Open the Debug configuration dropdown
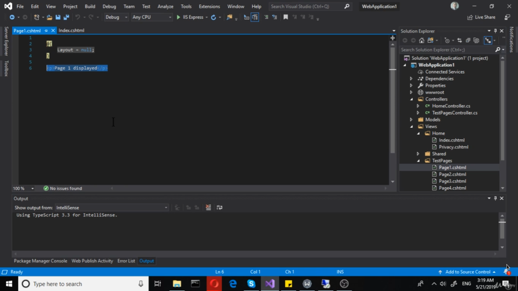Screen dimensions: 518x291 tap(116, 17)
